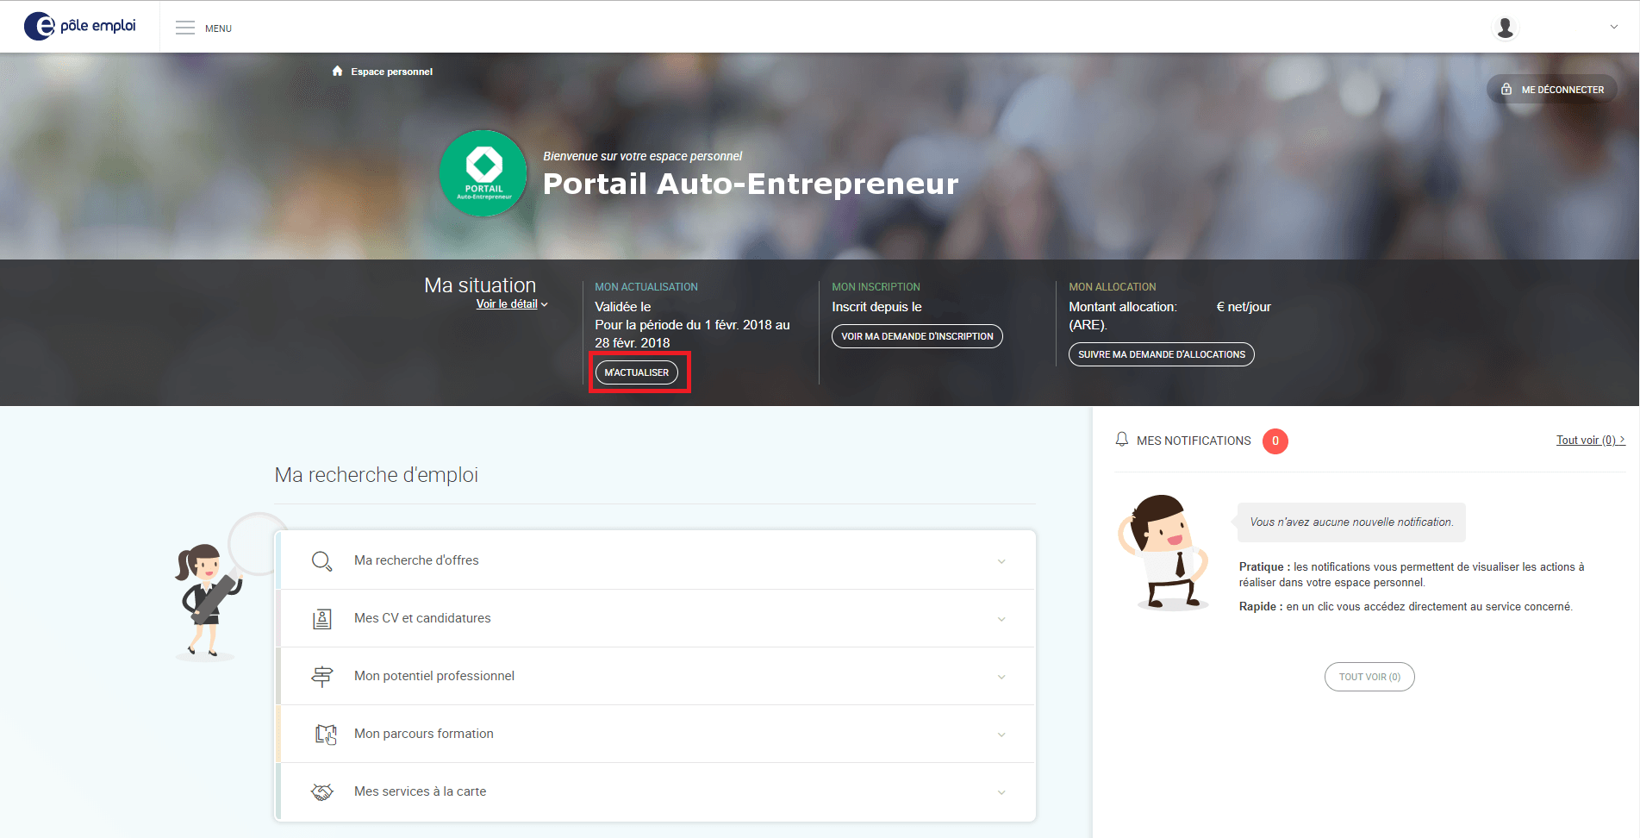
Task: Click VOIR MA DEMANDE D'INSCRIPTION button
Action: click(x=917, y=336)
